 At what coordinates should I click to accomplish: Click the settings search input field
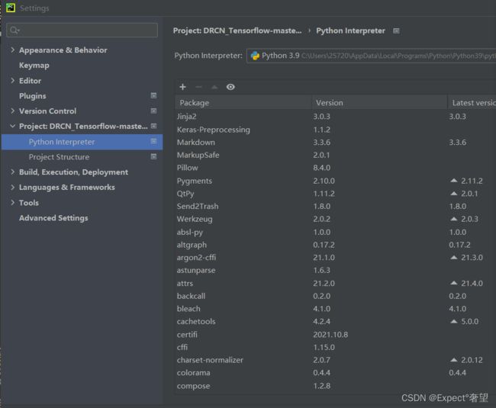pyautogui.click(x=82, y=30)
